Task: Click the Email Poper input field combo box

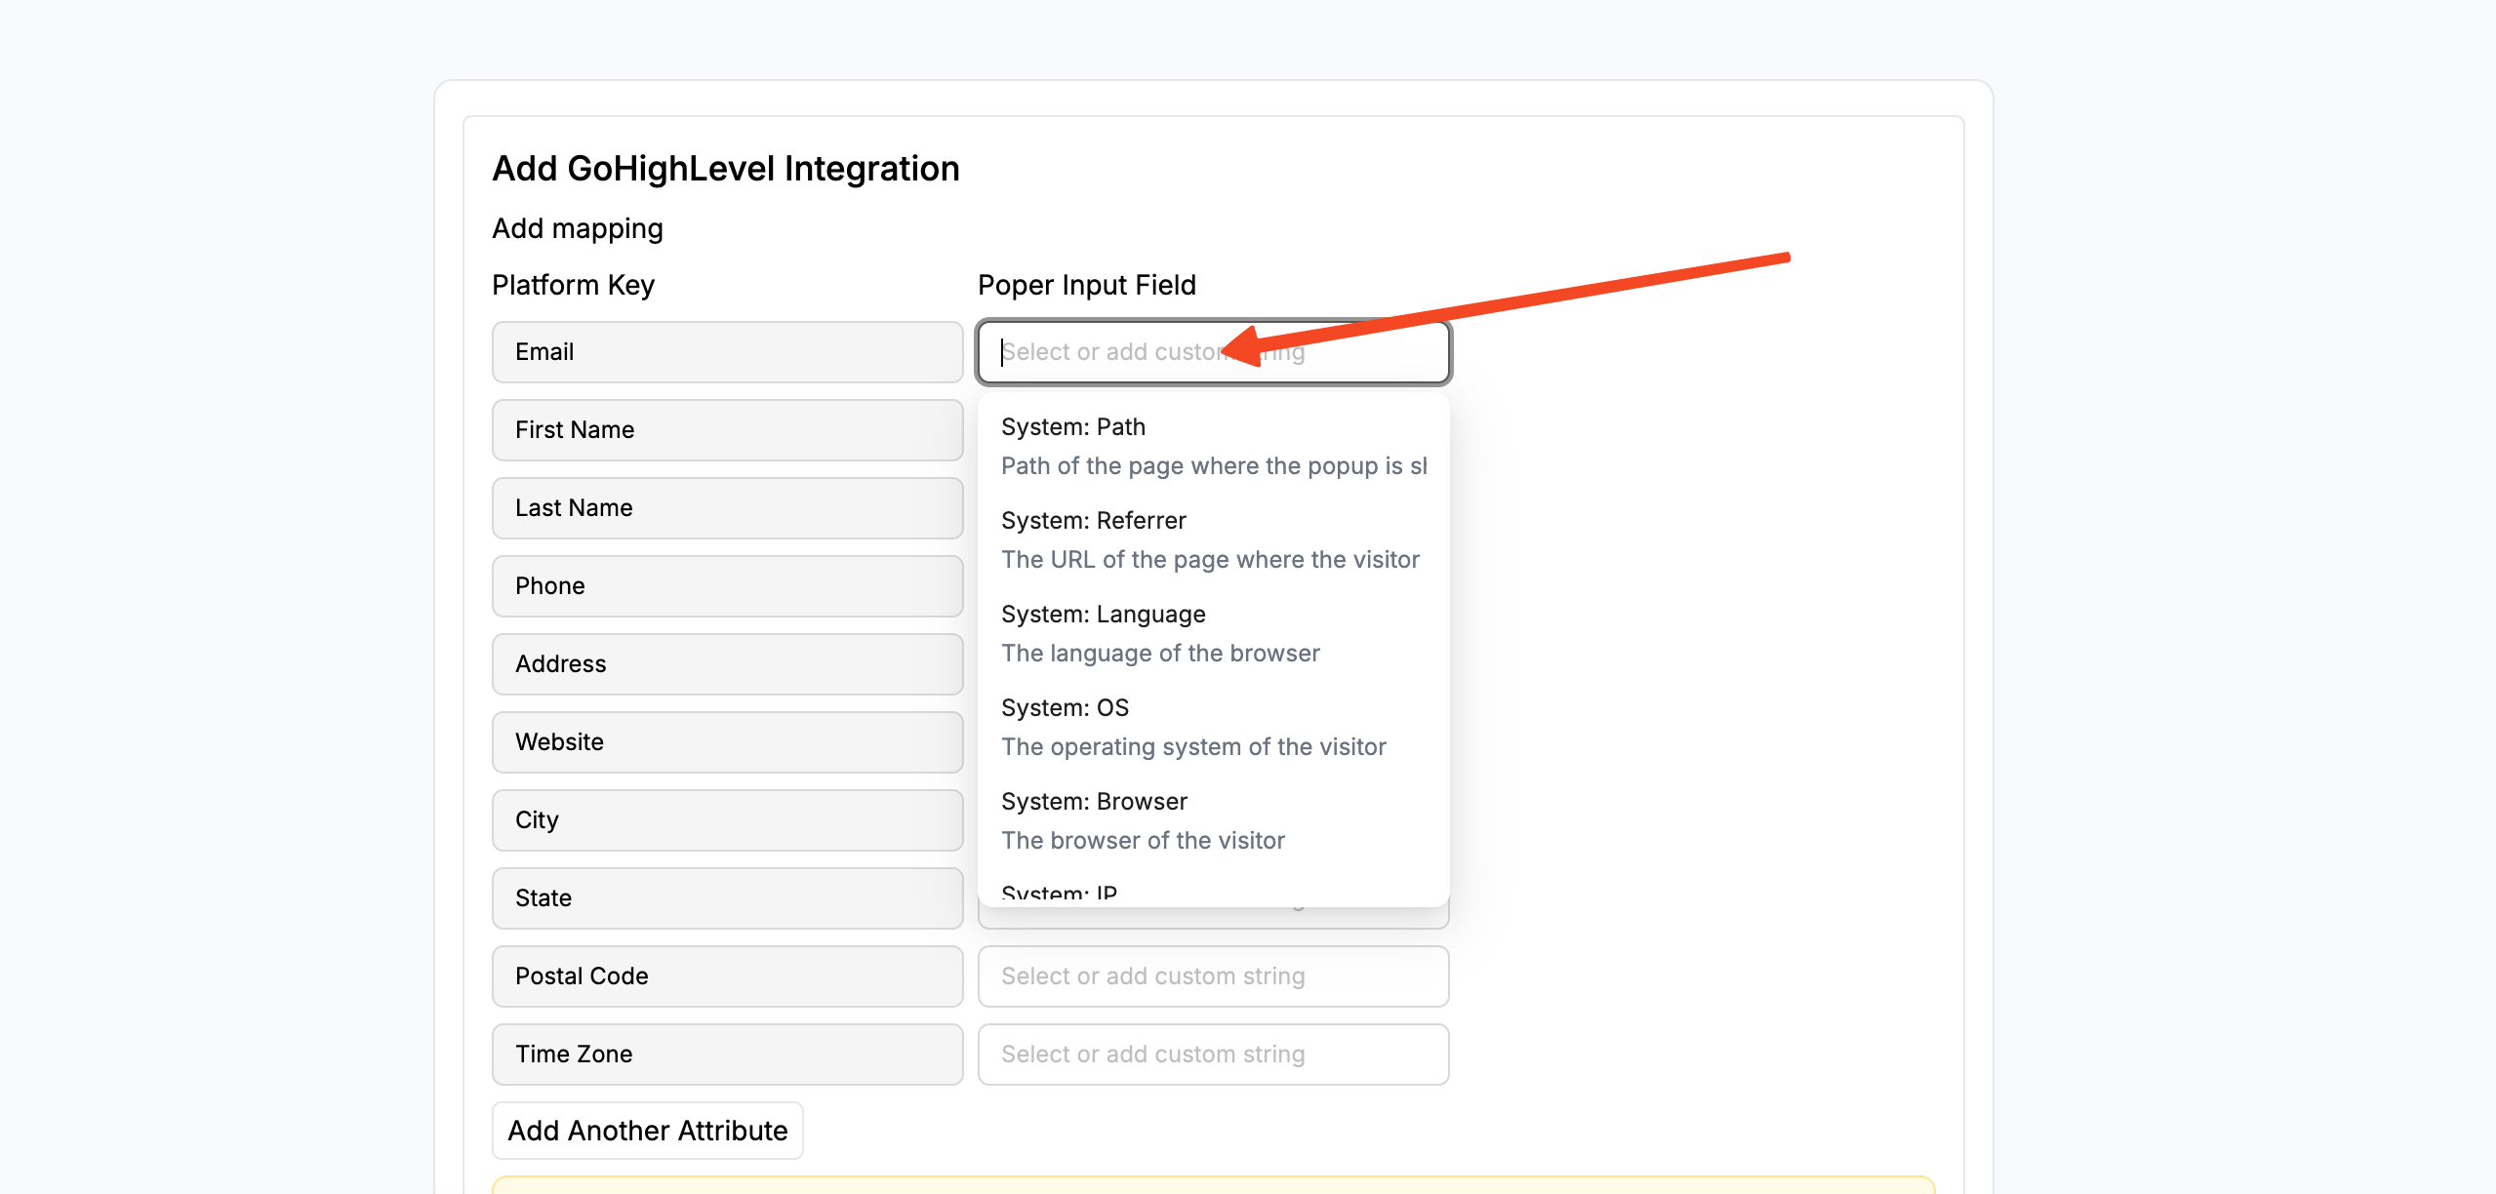Action: click(1214, 352)
